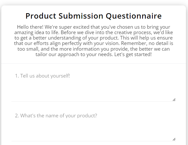This screenshot has width=188, height=145.
Task: Click the number "2." placeholder in the second field
Action: (x=17, y=116)
